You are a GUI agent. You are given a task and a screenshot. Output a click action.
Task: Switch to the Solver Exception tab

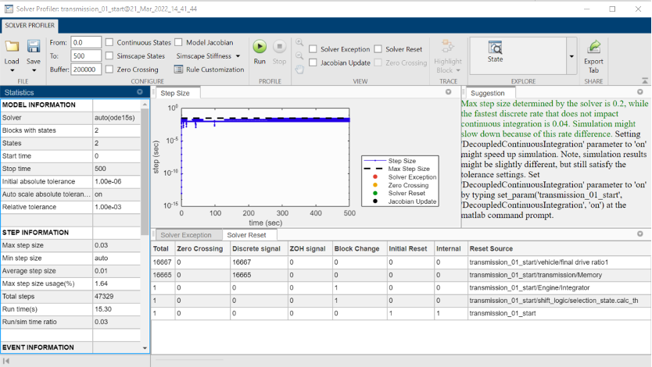click(x=185, y=235)
